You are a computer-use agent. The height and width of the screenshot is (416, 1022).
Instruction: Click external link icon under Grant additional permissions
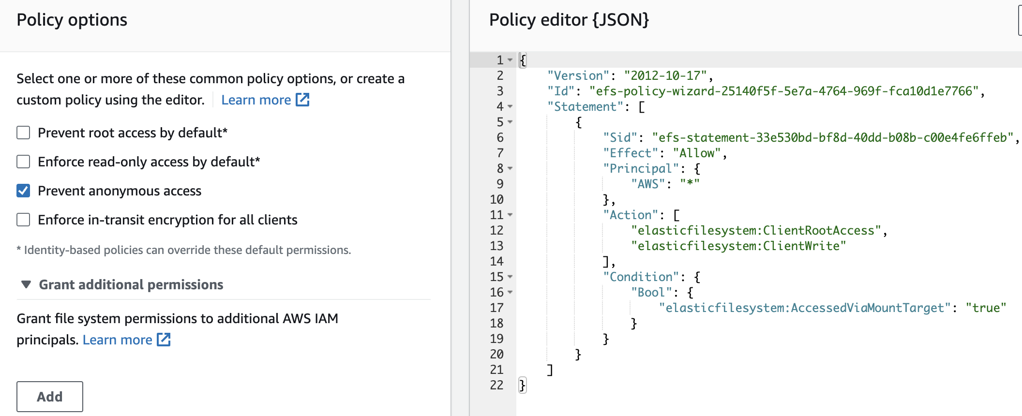pyautogui.click(x=164, y=340)
